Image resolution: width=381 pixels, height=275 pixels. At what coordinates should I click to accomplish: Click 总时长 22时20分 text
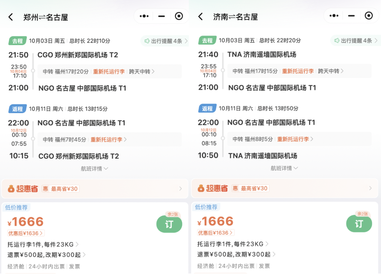coord(280,40)
